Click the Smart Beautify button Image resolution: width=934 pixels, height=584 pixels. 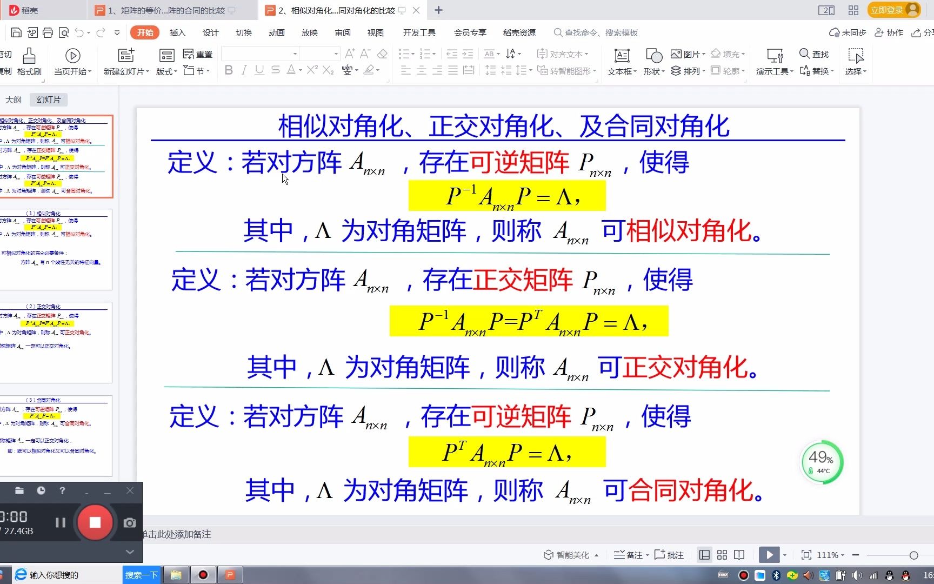[571, 555]
